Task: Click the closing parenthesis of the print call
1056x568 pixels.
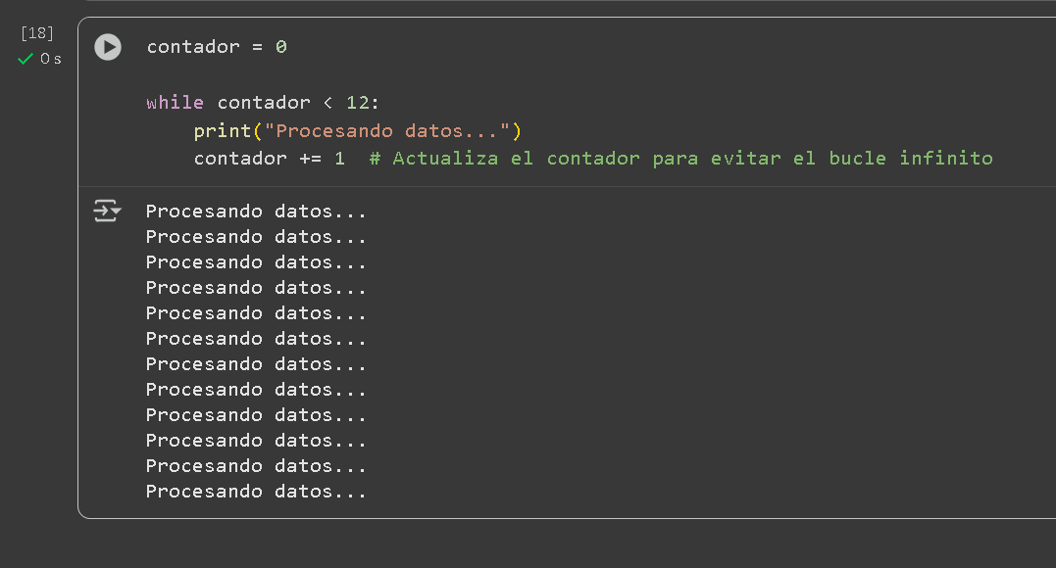Action: pyautogui.click(x=517, y=131)
